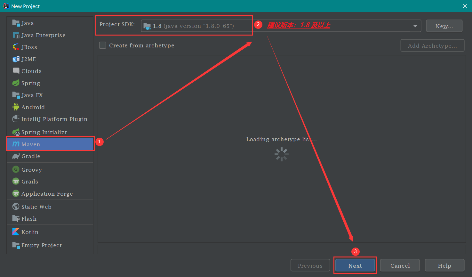
Task: Select the Gradle elephant icon
Action: click(x=16, y=156)
